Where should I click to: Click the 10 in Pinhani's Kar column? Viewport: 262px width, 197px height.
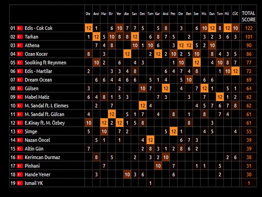tap(158, 166)
